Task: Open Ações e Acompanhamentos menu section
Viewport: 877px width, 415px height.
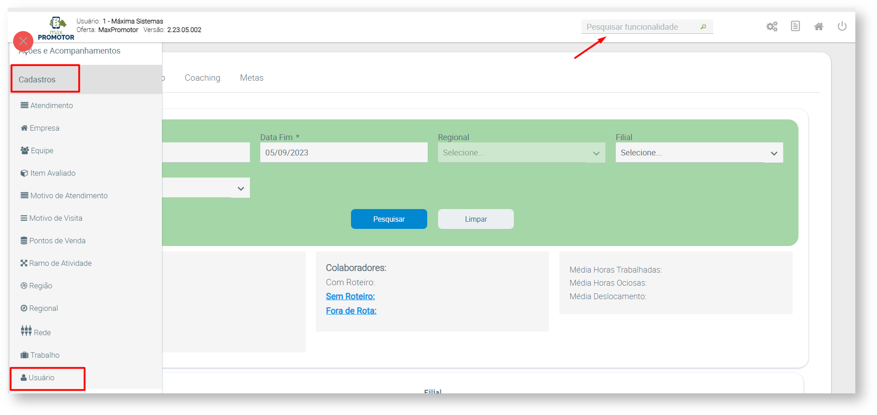Action: [69, 51]
